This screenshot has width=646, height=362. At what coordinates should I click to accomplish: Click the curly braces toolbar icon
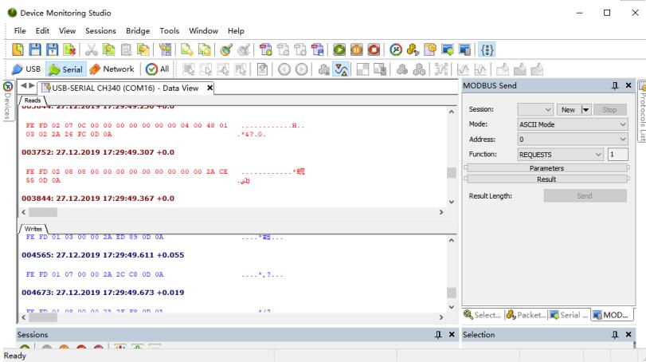(x=487, y=49)
